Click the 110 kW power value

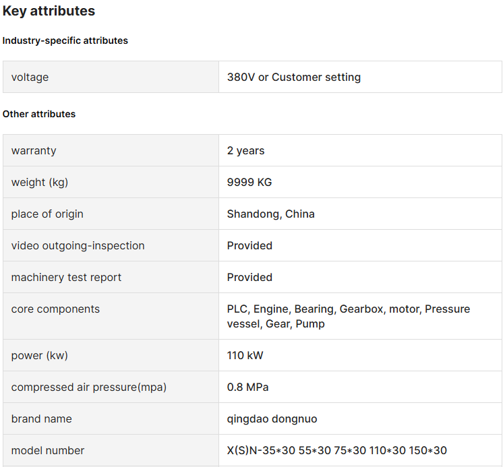pos(245,355)
